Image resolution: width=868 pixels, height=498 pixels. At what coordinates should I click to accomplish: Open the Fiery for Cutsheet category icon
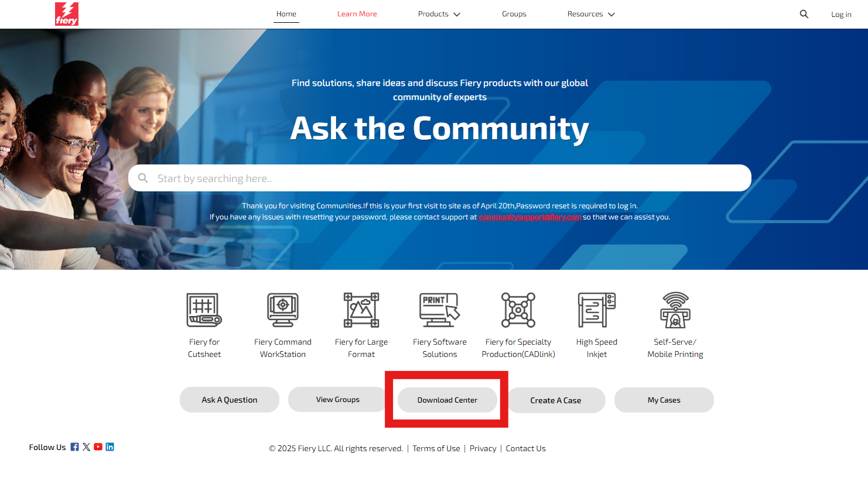[x=204, y=310]
